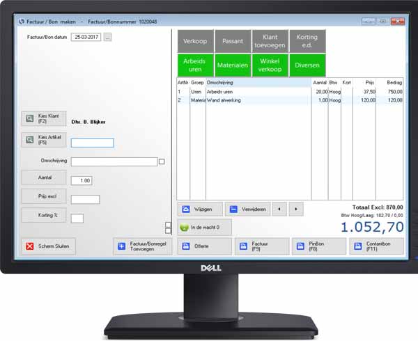This screenshot has width=418, height=341.
Task: Click the large total 1.052,70
Action: pos(372,228)
